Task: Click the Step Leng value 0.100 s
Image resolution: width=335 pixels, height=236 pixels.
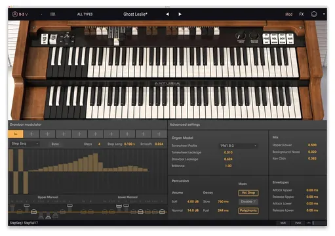Action: [129, 144]
